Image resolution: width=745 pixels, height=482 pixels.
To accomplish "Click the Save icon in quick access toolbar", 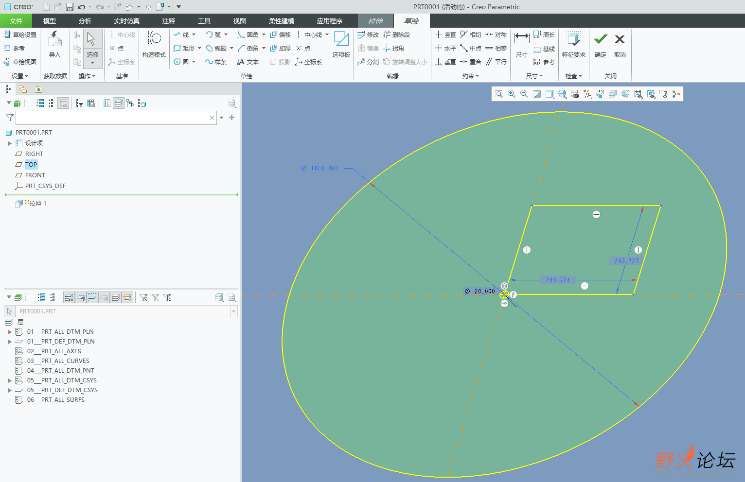I will [x=70, y=7].
